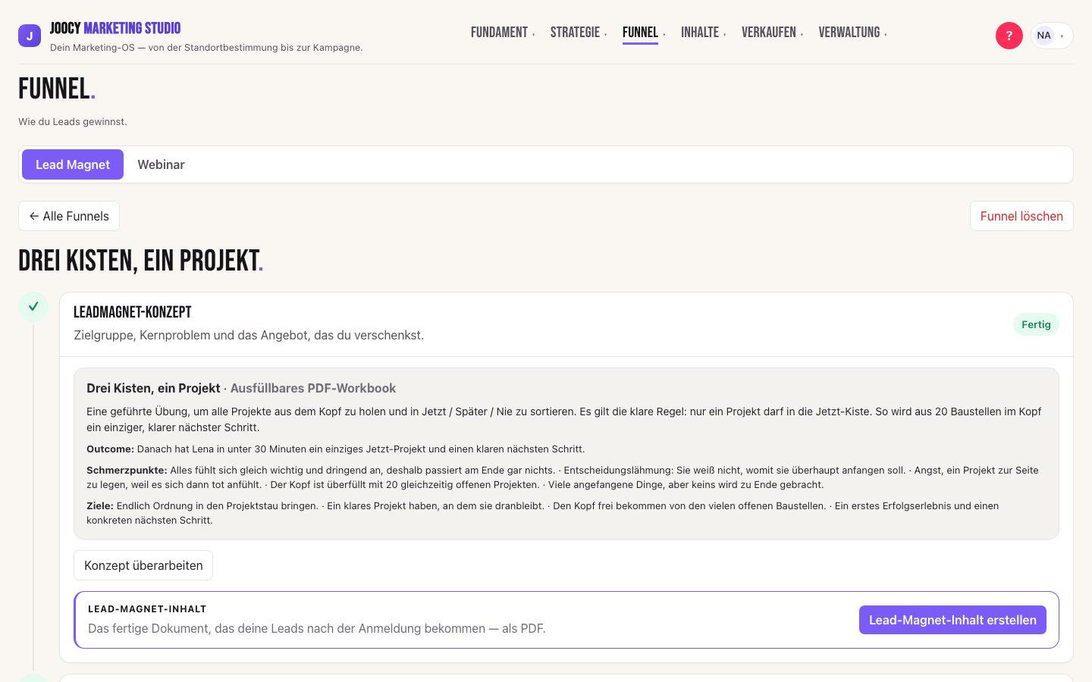
Task: Expand the Verwaltung navigation menu
Action: pyautogui.click(x=852, y=33)
